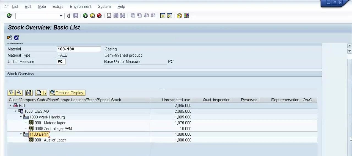
Task: Click the On-O... column header
Action: pyautogui.click(x=309, y=100)
